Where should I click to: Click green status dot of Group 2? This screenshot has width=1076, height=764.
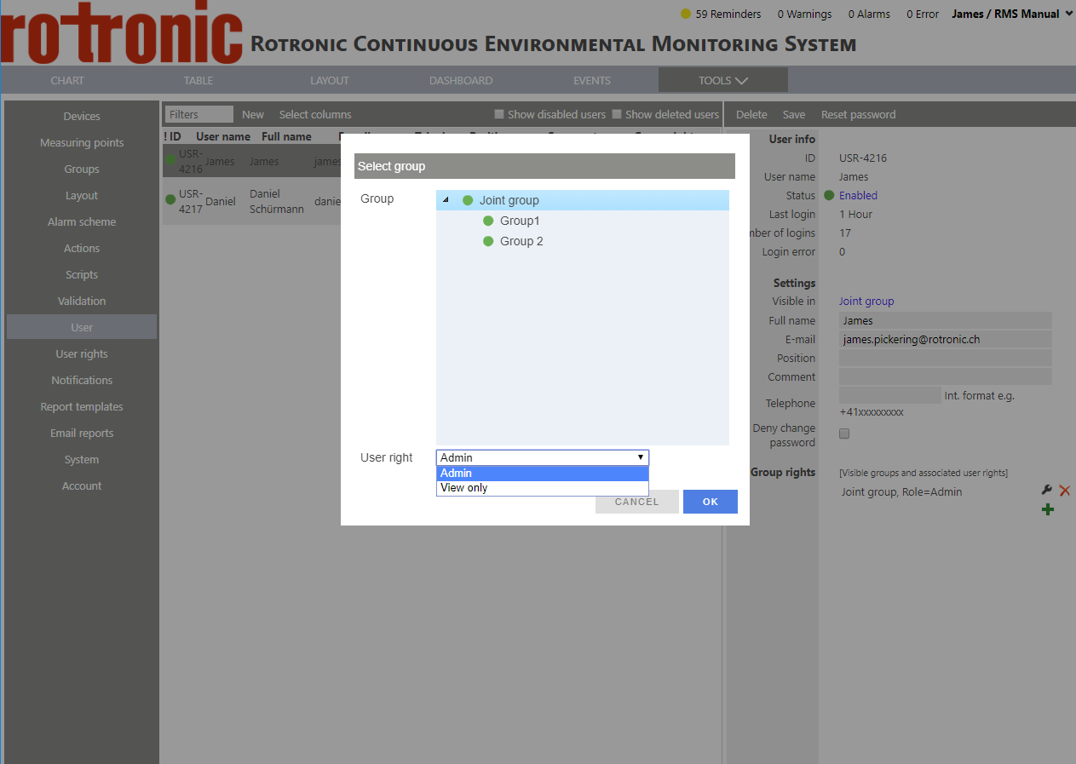point(488,241)
